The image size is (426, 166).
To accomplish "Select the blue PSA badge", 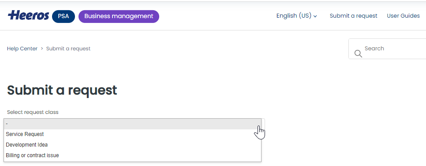I will pos(64,16).
